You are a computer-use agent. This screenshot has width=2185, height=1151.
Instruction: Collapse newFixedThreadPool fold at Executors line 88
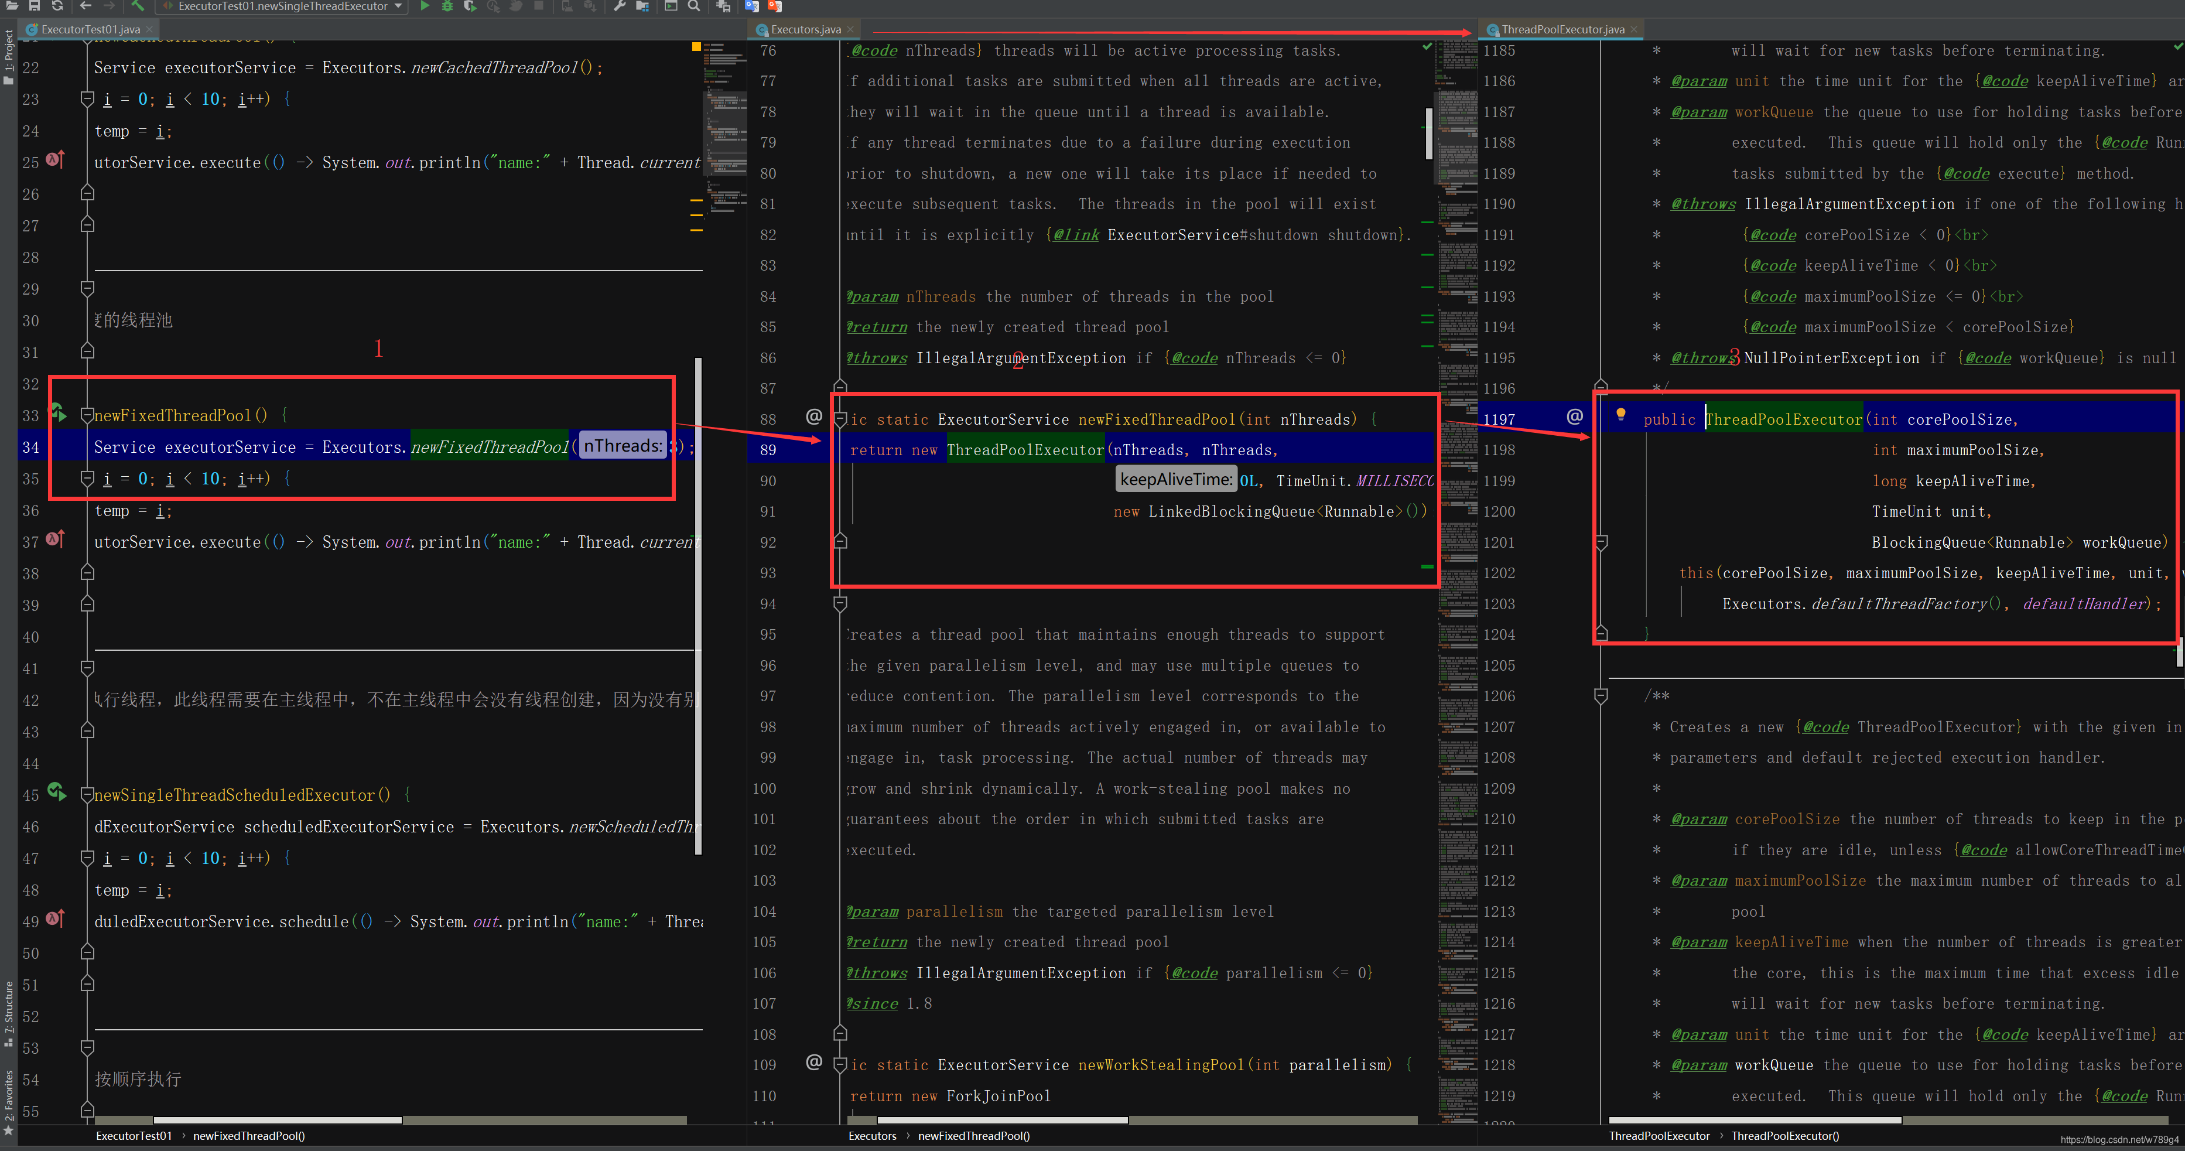[840, 419]
